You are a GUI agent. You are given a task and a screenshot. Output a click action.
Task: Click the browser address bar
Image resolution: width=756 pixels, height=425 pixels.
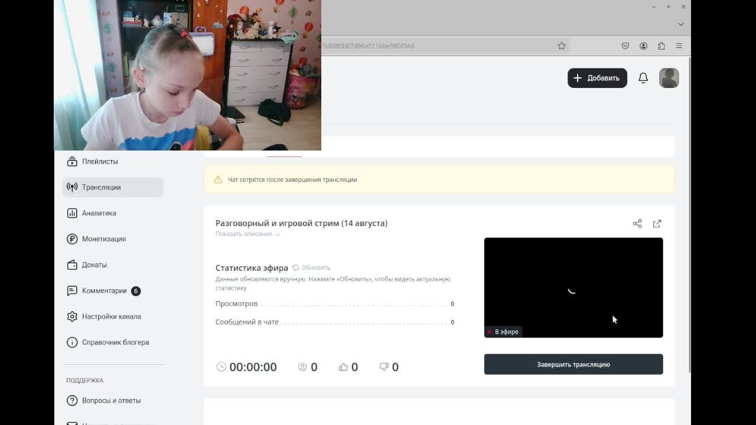point(446,45)
